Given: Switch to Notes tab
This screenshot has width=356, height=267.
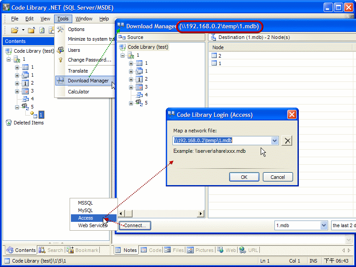Looking at the screenshot, I should tap(126, 250).
